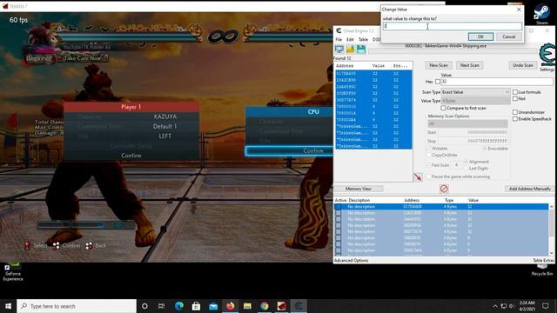Open the Table menu in Cheat Engine

(363, 39)
